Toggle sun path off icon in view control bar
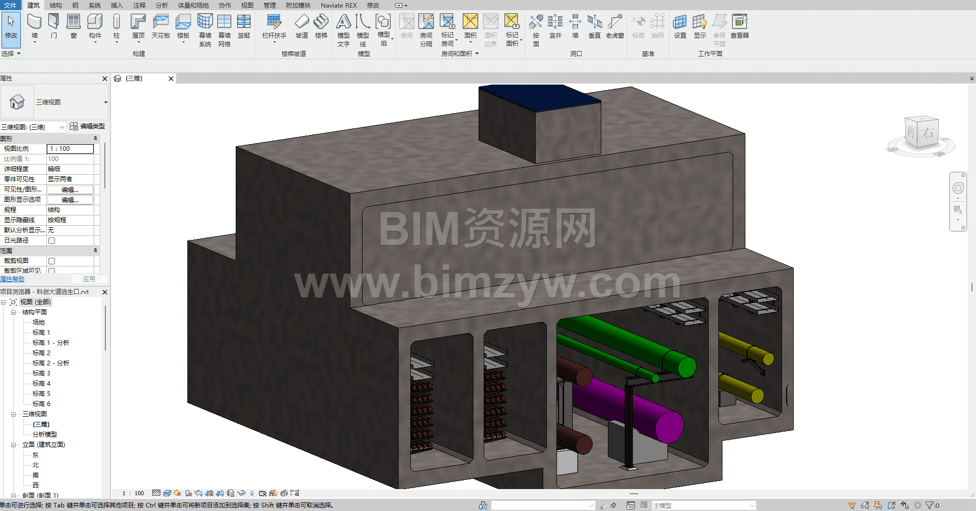 coord(177,493)
